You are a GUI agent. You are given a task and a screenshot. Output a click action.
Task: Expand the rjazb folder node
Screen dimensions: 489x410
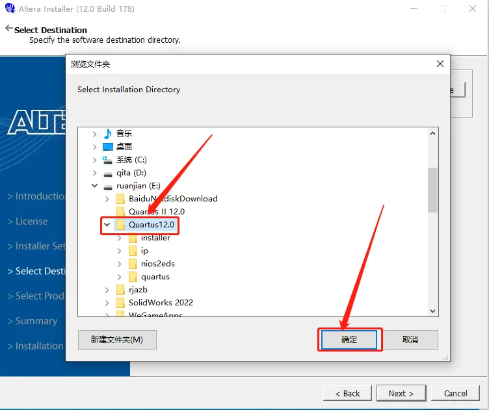coord(107,290)
